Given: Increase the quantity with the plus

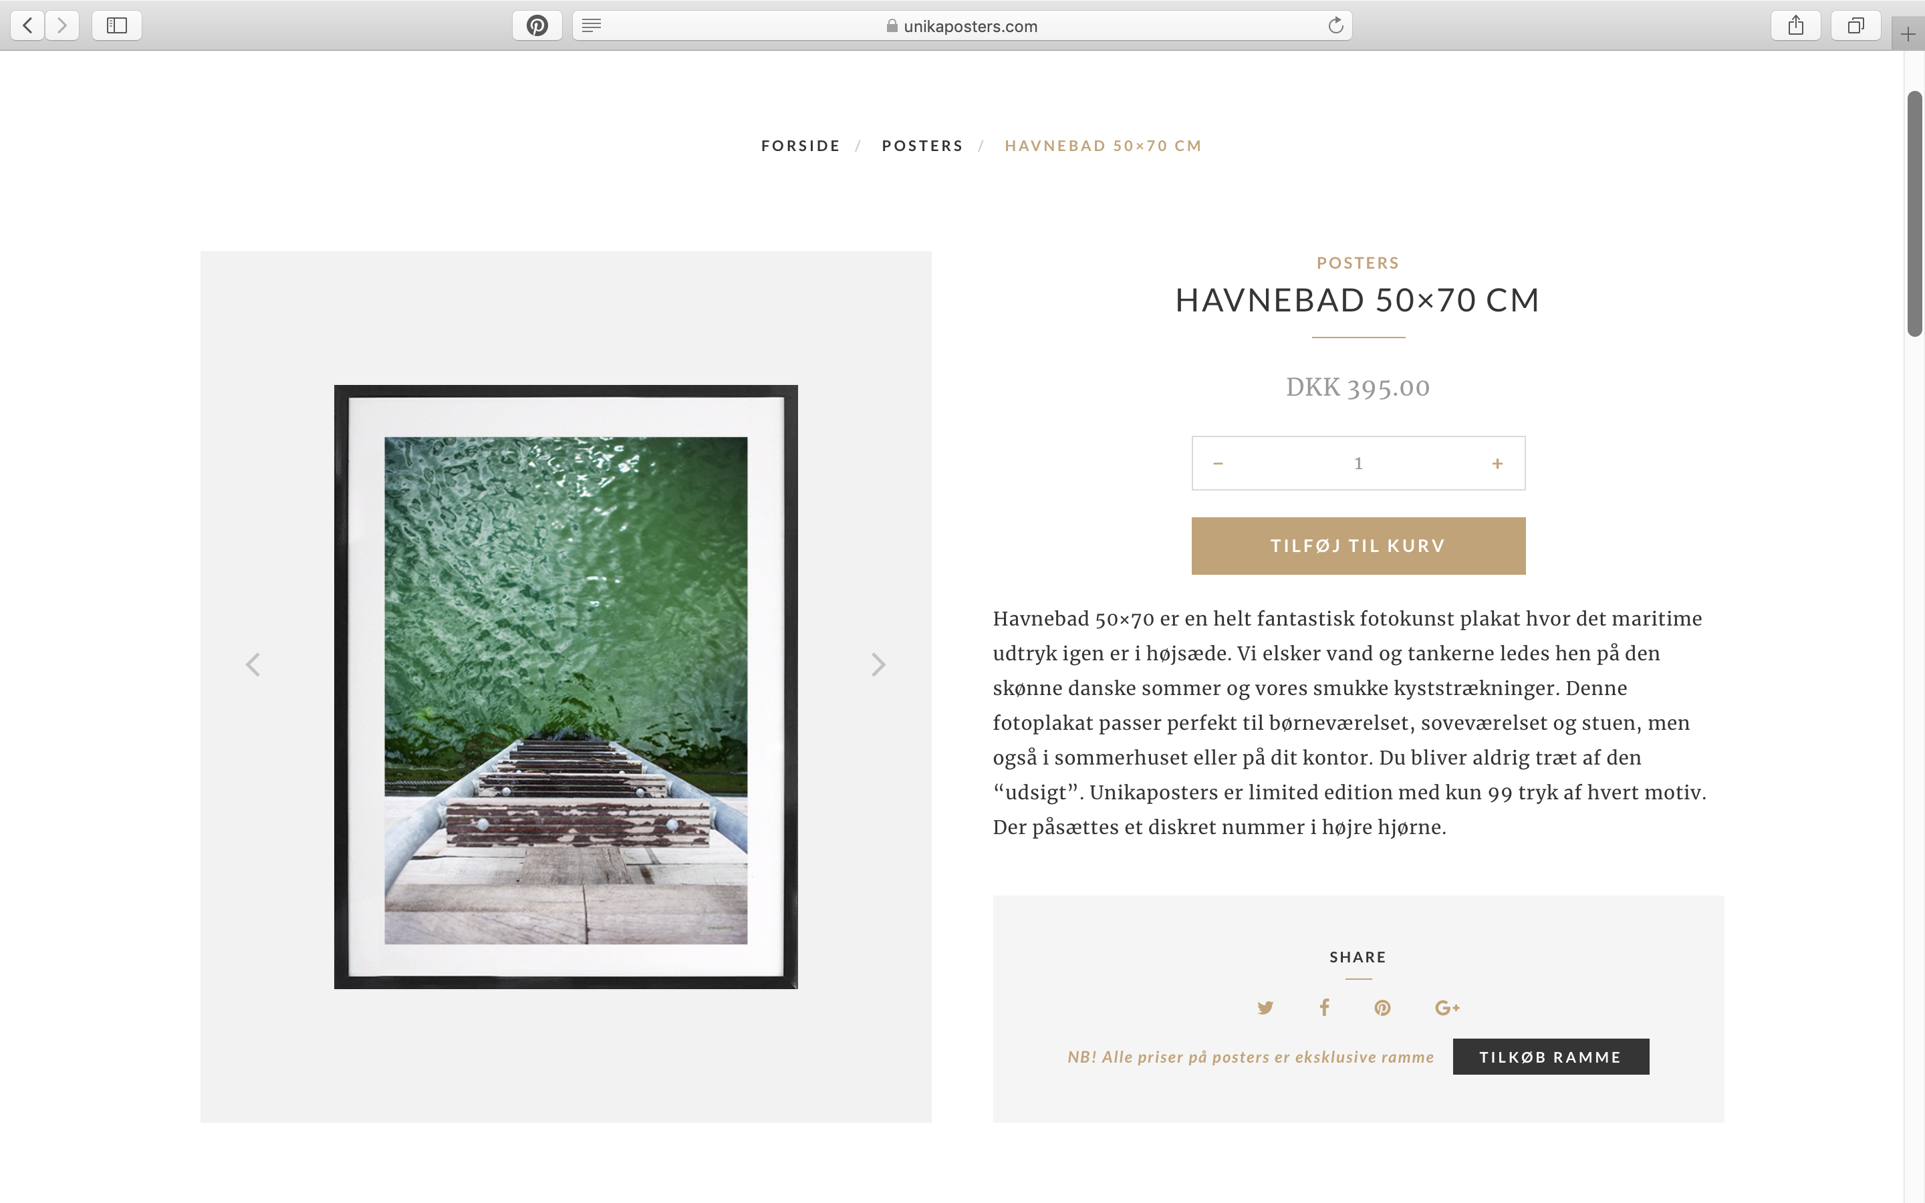Looking at the screenshot, I should tap(1497, 463).
